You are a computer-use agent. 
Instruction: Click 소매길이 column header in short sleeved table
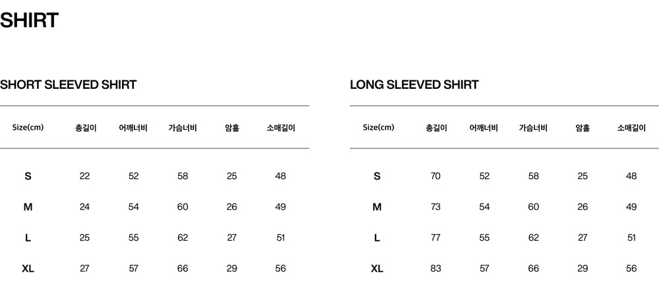tap(281, 128)
